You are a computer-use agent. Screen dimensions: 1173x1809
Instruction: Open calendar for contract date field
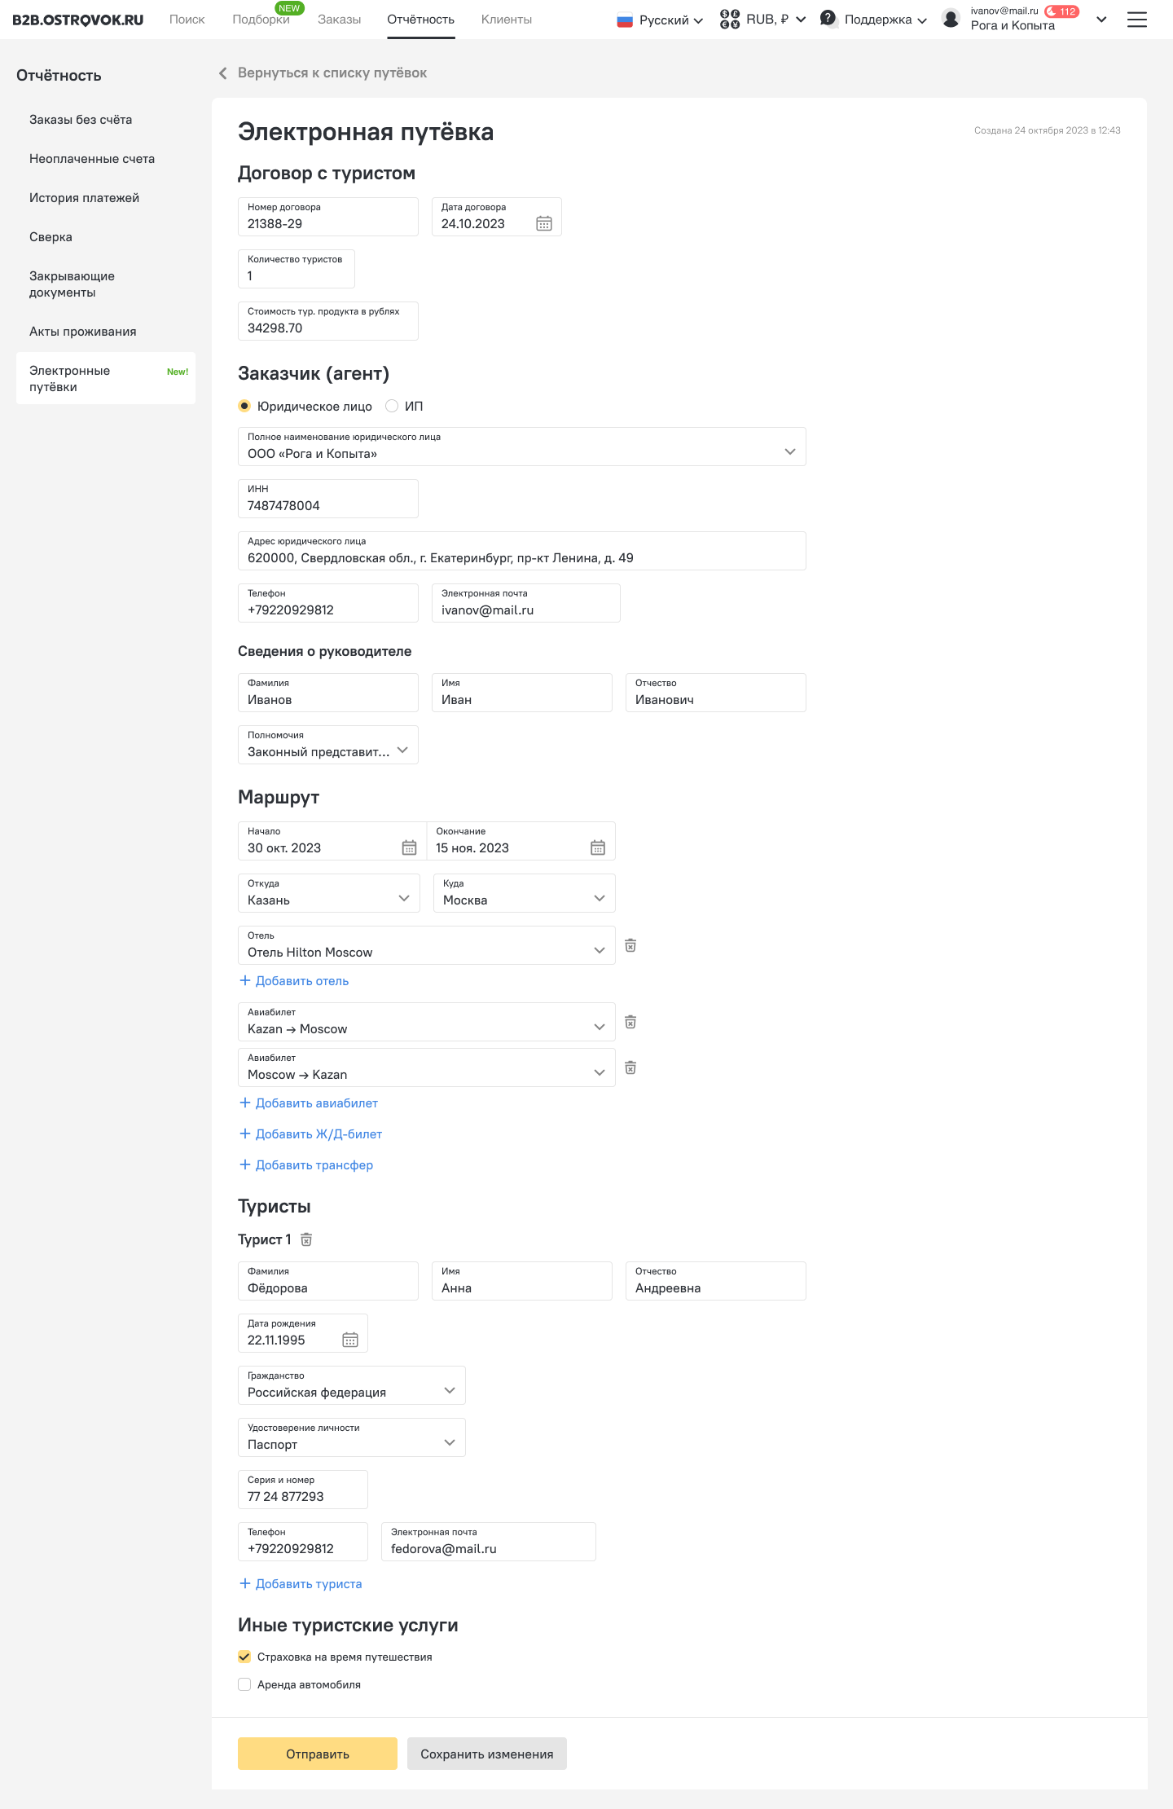click(x=544, y=223)
